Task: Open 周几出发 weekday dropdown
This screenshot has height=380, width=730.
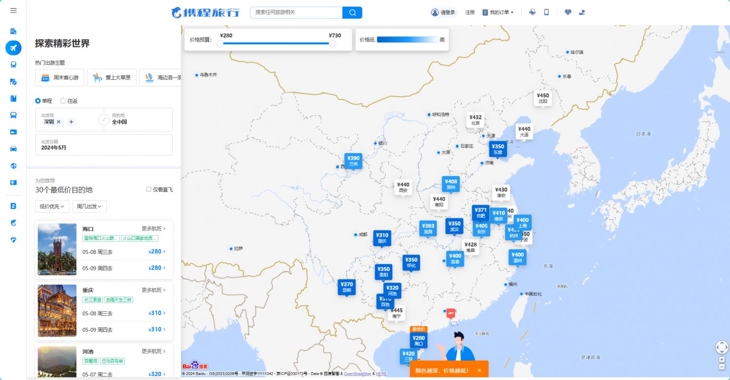Action: point(90,207)
